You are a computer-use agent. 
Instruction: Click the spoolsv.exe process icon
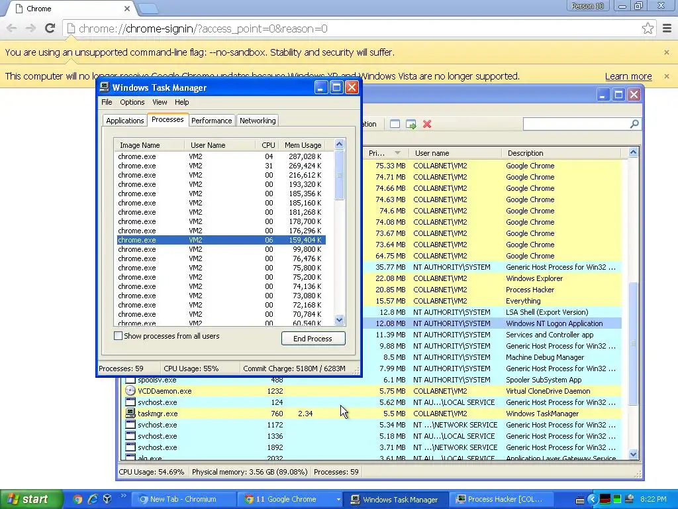[130, 380]
